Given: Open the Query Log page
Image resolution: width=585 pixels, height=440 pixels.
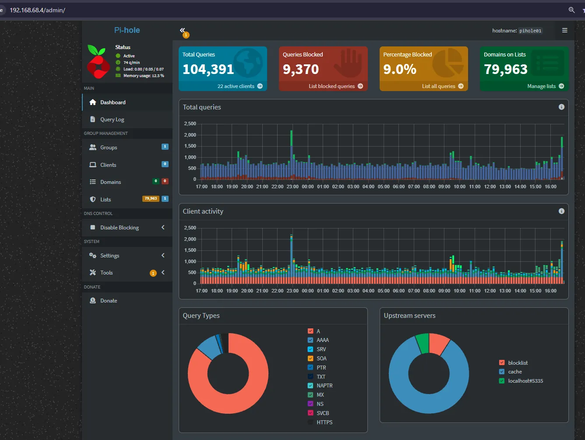Looking at the screenshot, I should [x=127, y=119].
